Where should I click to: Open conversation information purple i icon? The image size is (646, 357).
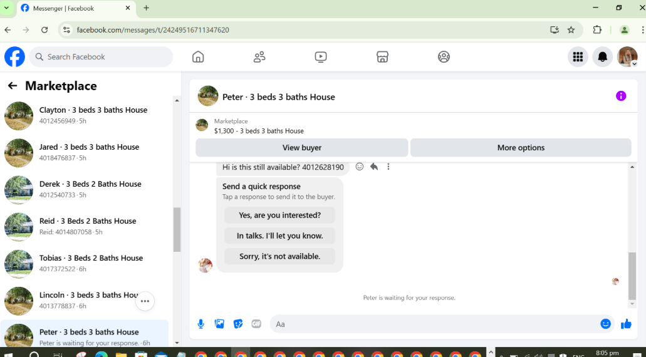621,96
